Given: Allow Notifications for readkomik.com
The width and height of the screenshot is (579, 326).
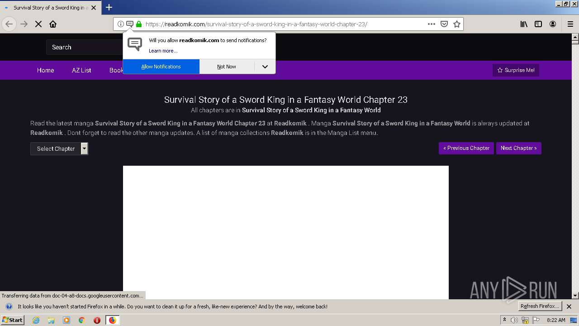Looking at the screenshot, I should pos(161,67).
